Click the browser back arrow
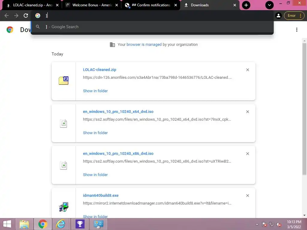 7,16
